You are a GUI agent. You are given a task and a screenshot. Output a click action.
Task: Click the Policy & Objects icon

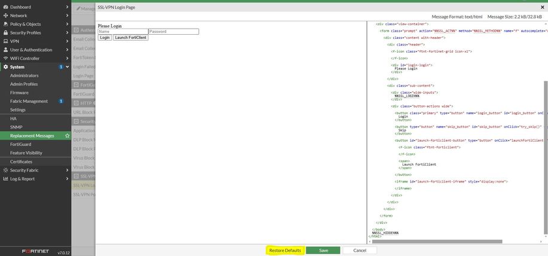5,24
